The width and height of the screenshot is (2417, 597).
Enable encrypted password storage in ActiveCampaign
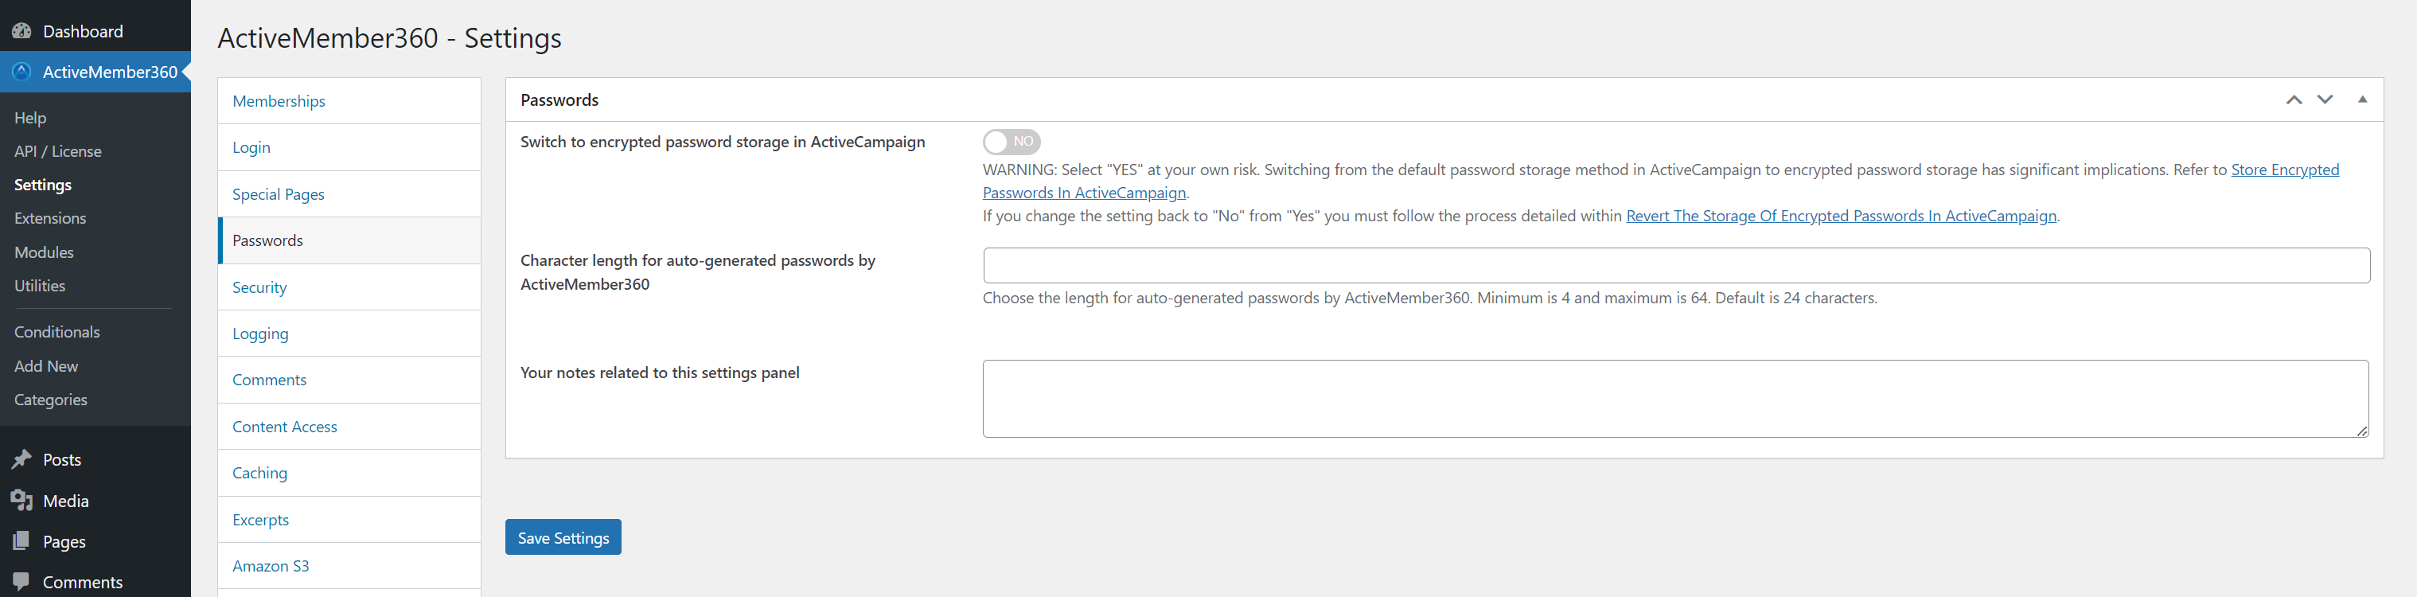[1012, 142]
